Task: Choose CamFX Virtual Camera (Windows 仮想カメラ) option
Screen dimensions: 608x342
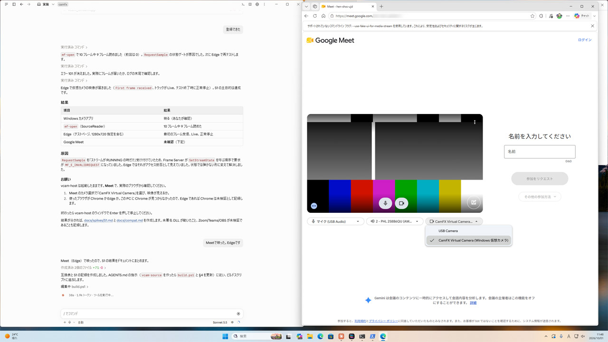Action: 469,240
